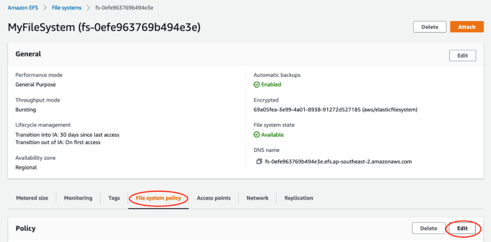Click the Policy section heading

[26, 229]
